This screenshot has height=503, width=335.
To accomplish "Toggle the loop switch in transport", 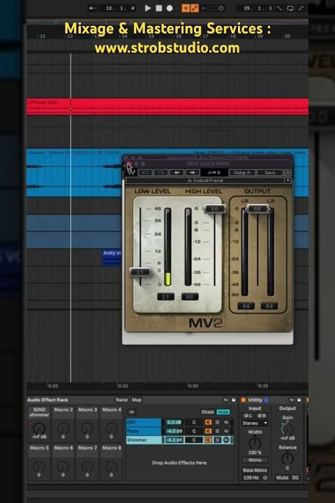I will click(x=290, y=8).
